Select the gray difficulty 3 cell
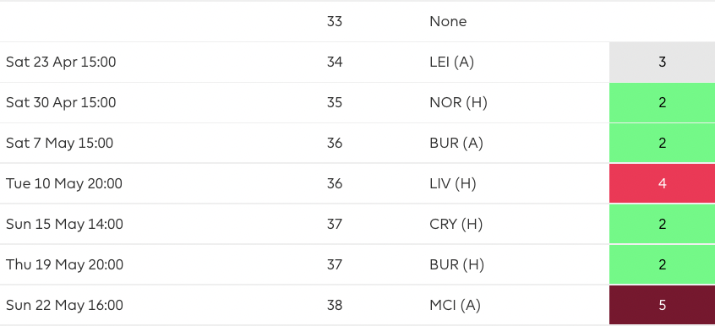Screen dimensions: 715x326 662,62
